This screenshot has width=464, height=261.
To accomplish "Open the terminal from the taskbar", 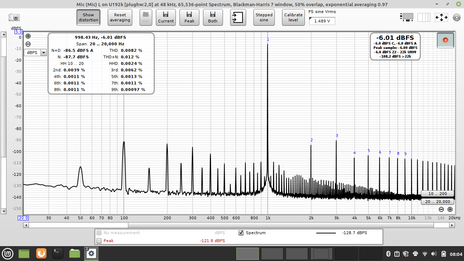I will 58,253.
